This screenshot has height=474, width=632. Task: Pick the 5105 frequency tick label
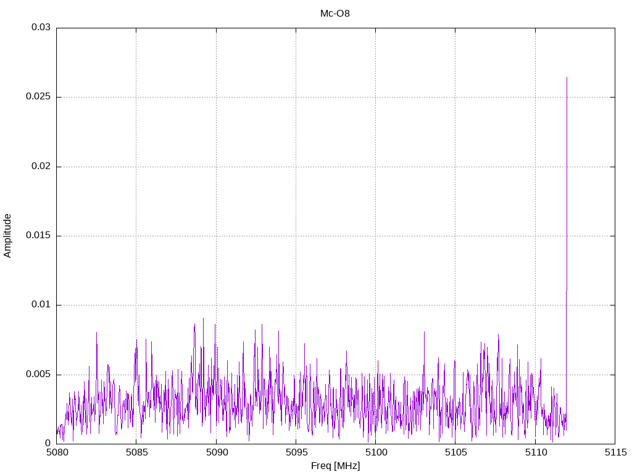tap(455, 454)
